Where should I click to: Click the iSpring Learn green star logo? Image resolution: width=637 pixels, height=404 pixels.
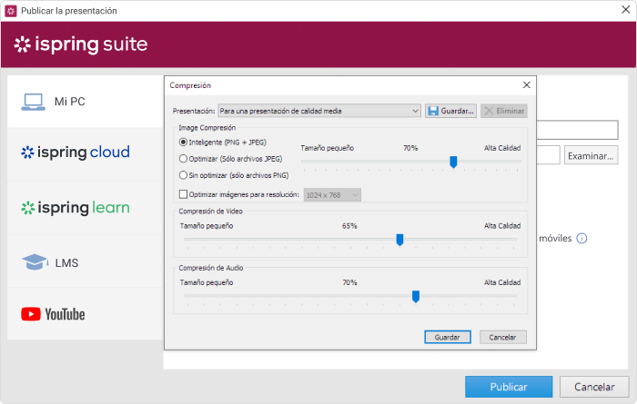click(x=27, y=208)
